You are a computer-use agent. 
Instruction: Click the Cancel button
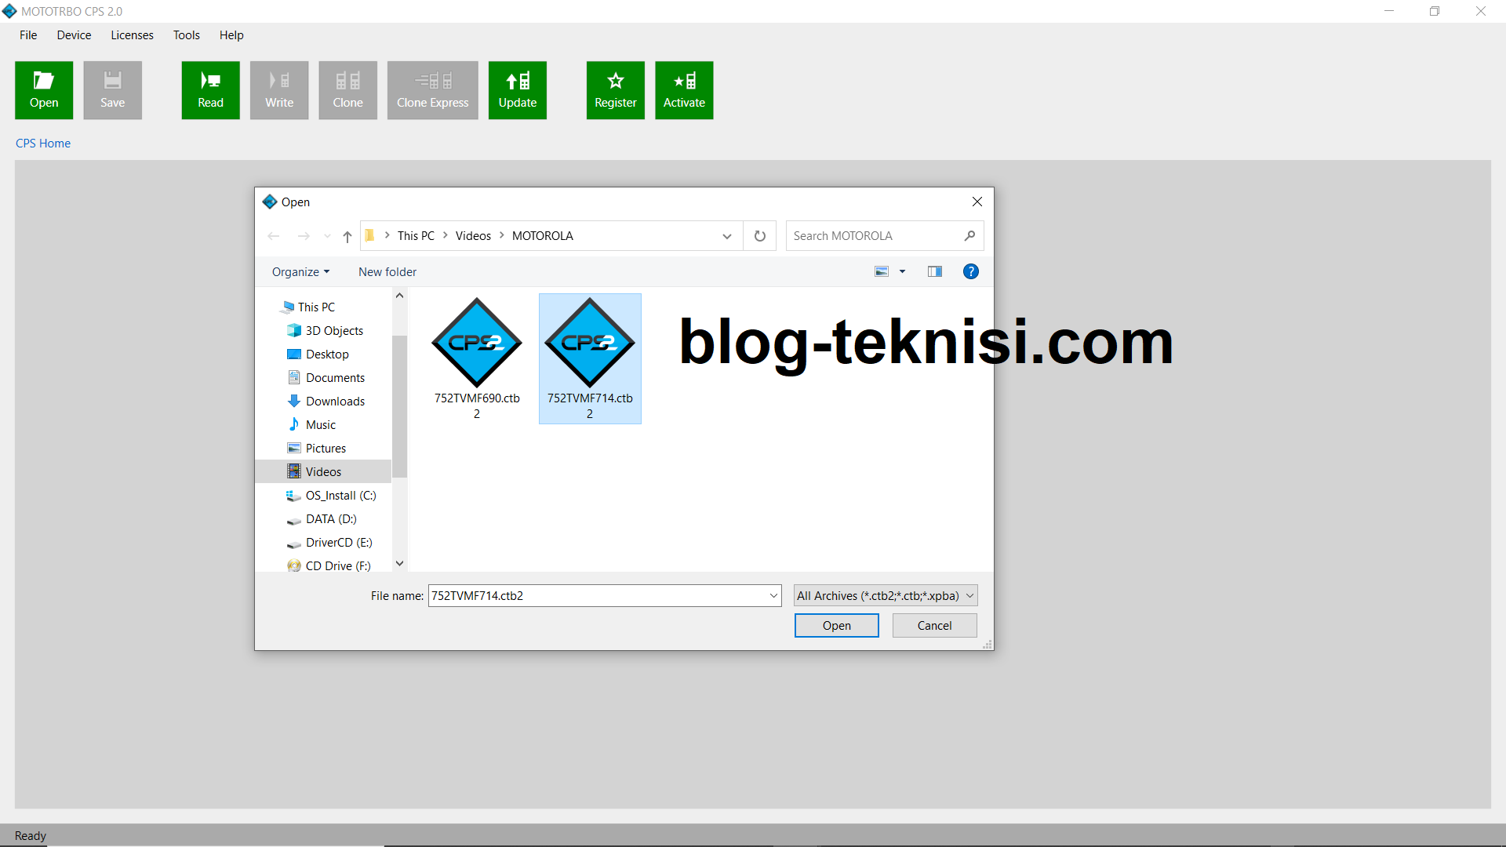pyautogui.click(x=934, y=625)
